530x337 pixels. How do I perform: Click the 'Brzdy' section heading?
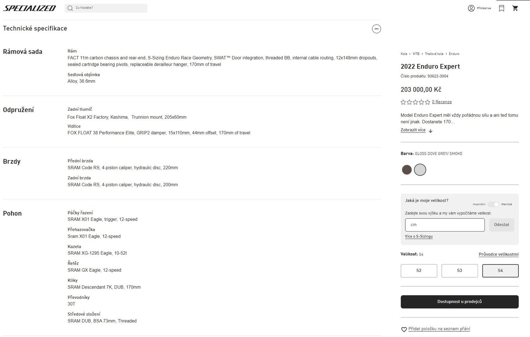point(12,161)
